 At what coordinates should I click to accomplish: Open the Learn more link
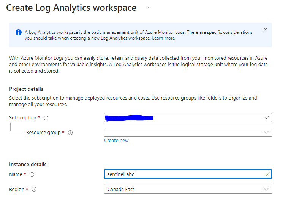click(163, 38)
